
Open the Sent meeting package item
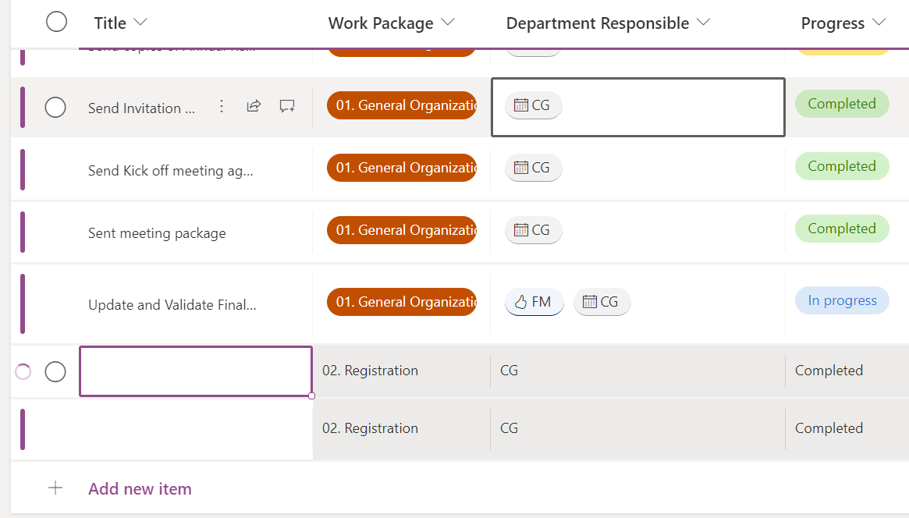(157, 233)
